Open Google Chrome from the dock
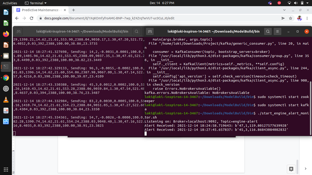This screenshot has width=312, height=175. [6, 78]
